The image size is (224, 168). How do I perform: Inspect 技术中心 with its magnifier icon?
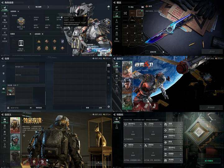141,124
